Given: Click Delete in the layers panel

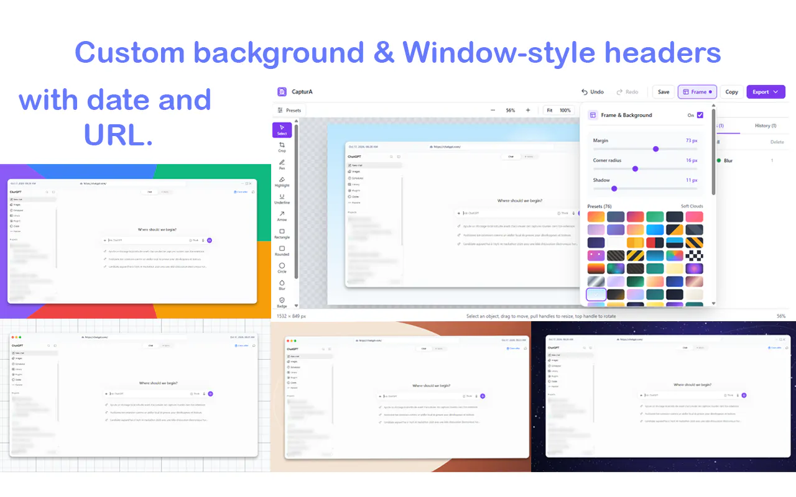Looking at the screenshot, I should (777, 142).
